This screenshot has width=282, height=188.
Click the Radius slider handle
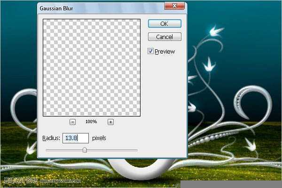(x=85, y=150)
